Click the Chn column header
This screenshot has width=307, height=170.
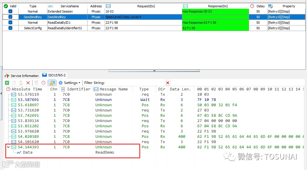point(54,89)
